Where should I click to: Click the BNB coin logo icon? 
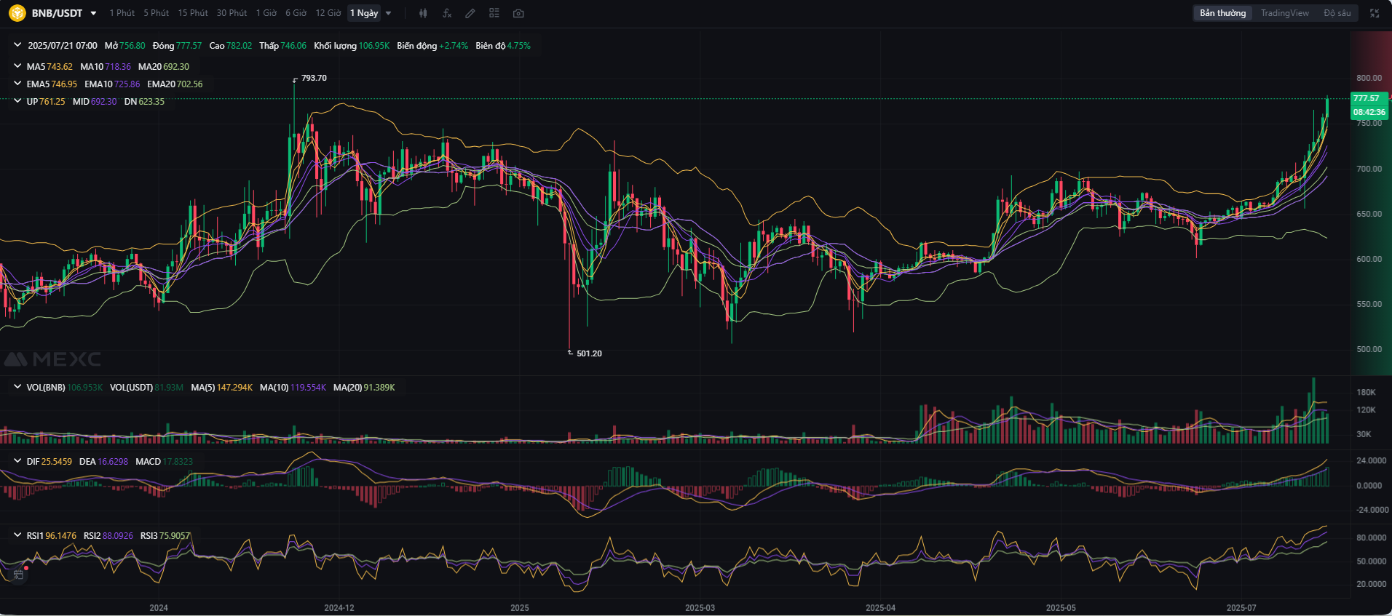pyautogui.click(x=17, y=13)
